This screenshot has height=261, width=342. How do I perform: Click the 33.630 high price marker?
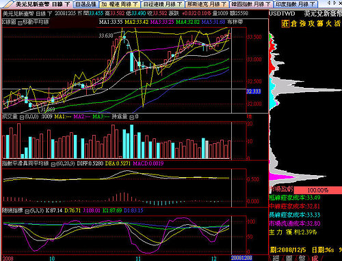(106, 35)
